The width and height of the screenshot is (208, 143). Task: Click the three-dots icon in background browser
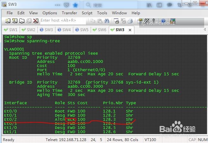(x=57, y=5)
